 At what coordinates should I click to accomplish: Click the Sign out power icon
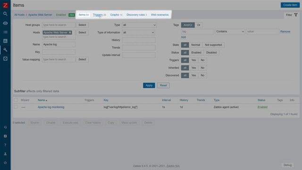point(5,162)
